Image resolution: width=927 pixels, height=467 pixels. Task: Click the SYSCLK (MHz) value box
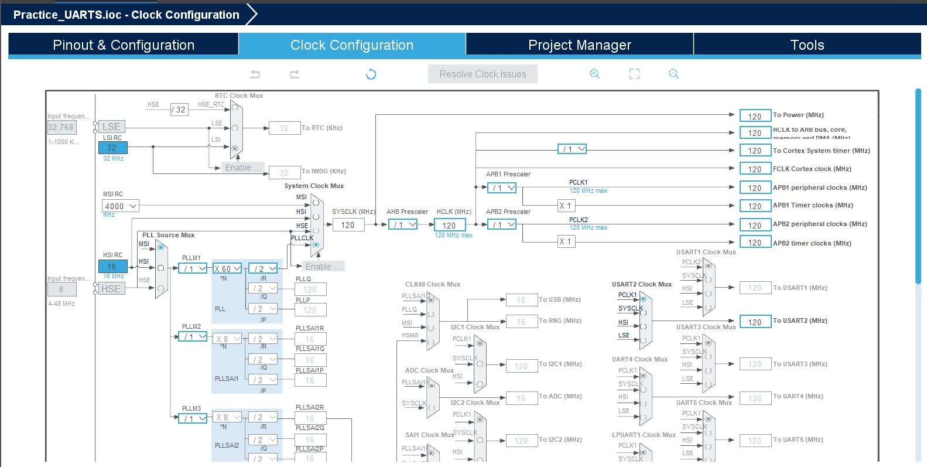(x=348, y=225)
